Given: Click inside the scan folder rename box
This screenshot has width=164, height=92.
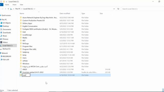Looking at the screenshot, I should pos(26,75).
